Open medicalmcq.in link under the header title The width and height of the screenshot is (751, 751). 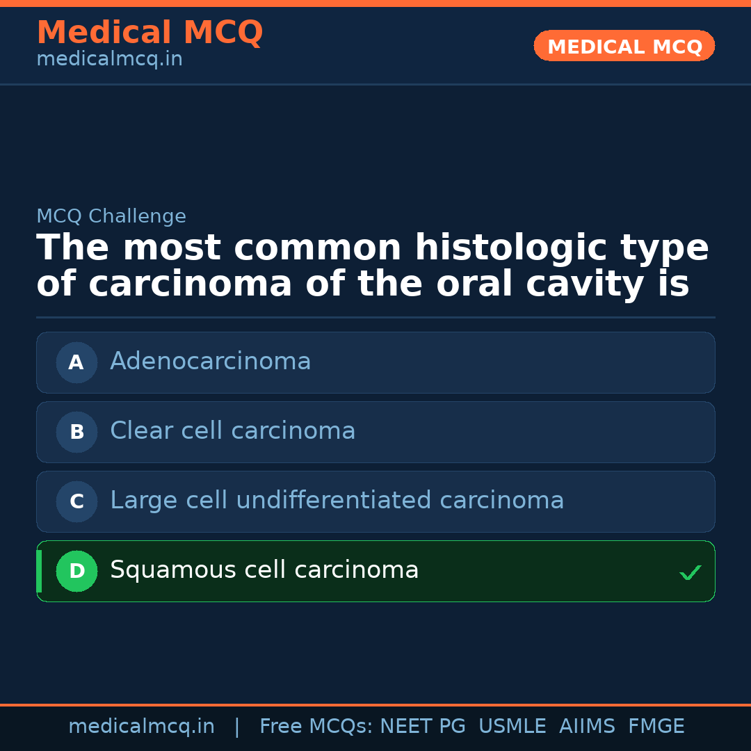109,60
